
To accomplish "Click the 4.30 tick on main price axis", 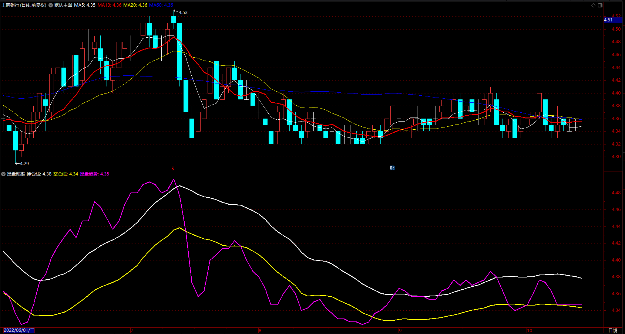I will pyautogui.click(x=616, y=157).
